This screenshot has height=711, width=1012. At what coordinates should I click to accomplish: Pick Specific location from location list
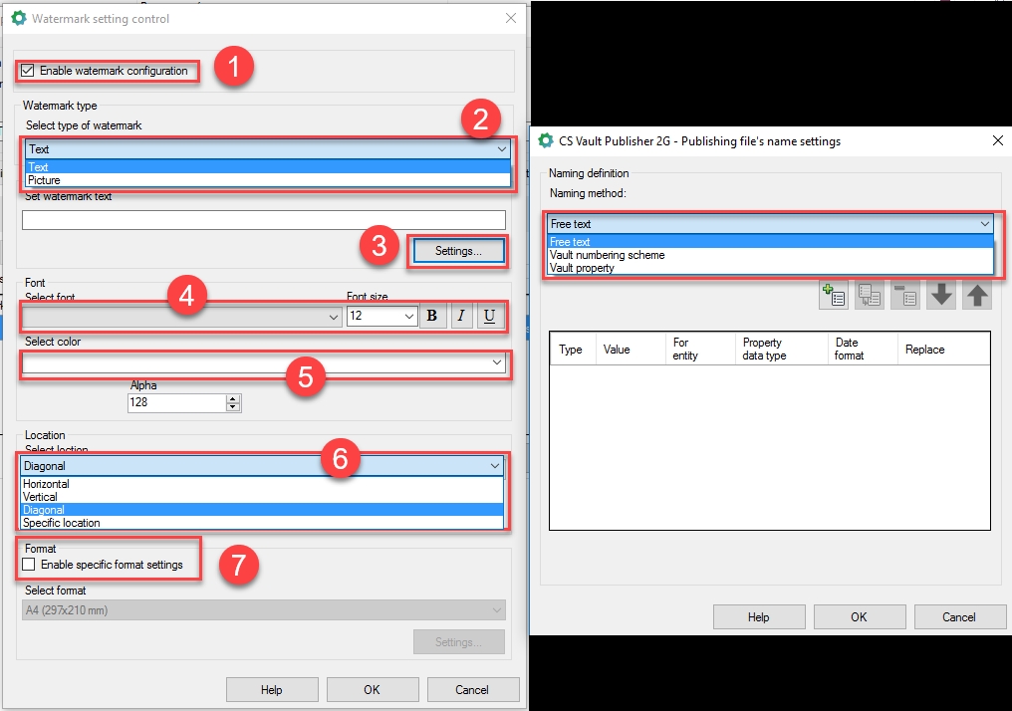click(62, 523)
